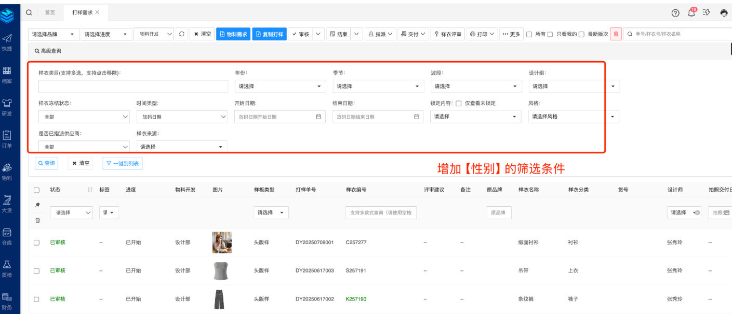
Task: Switch to the 首页 tab
Action: tap(50, 12)
